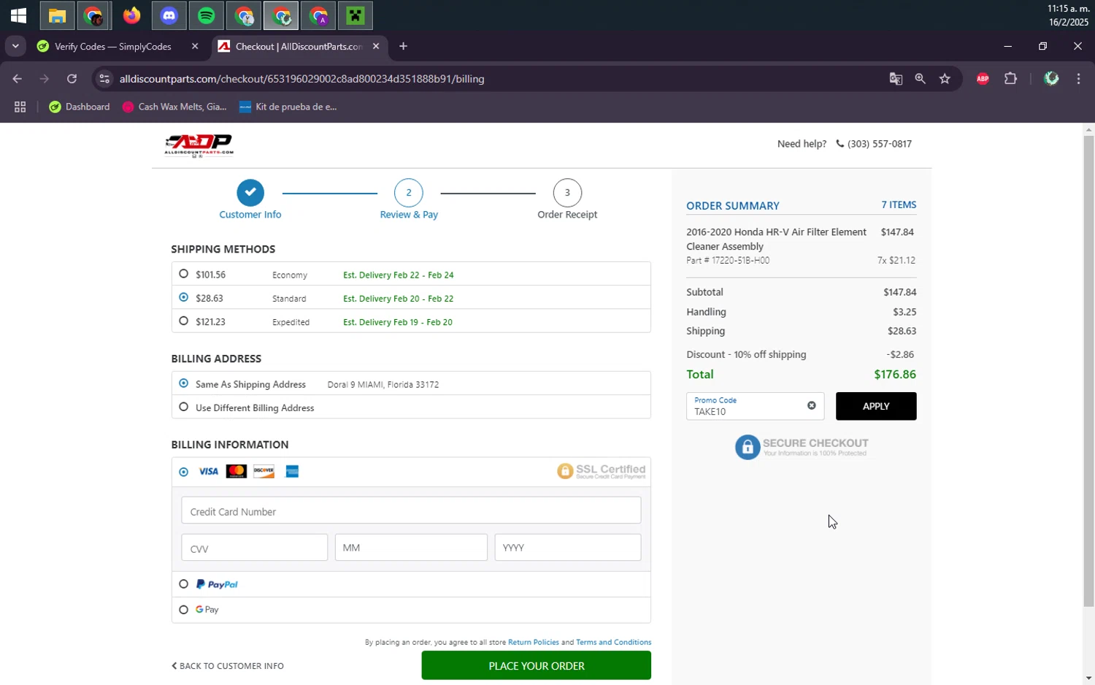The image size is (1095, 685).
Task: Open Dashboard bookmark
Action: [80, 107]
